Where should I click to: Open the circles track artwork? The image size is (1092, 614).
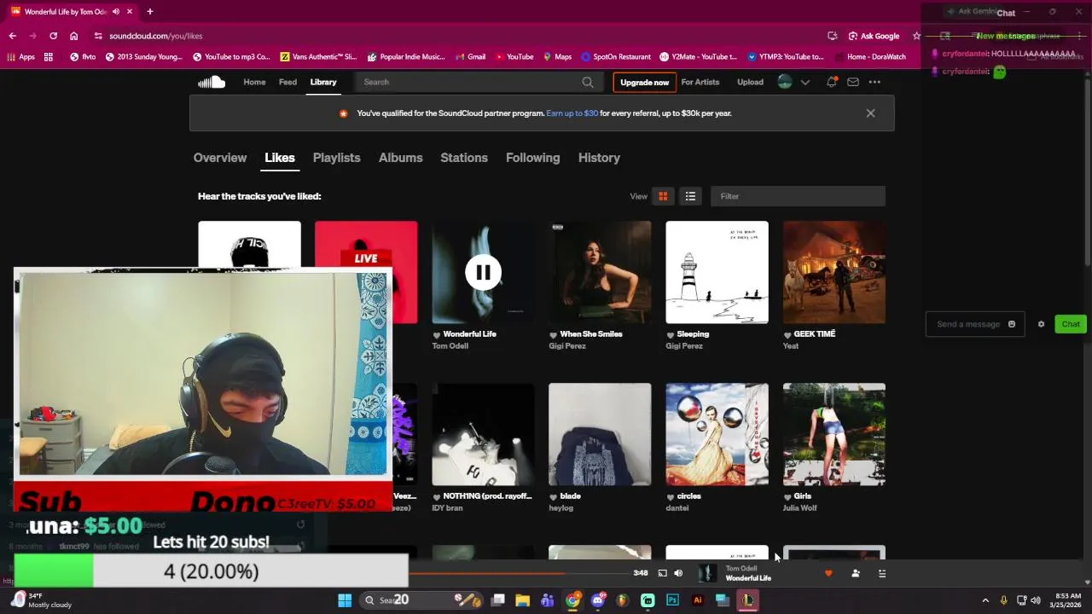[717, 434]
